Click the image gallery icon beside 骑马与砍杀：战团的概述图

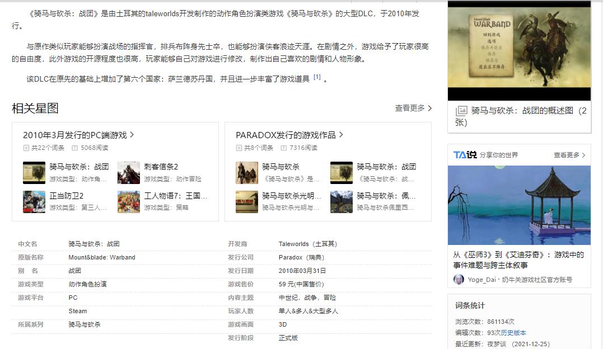461,111
